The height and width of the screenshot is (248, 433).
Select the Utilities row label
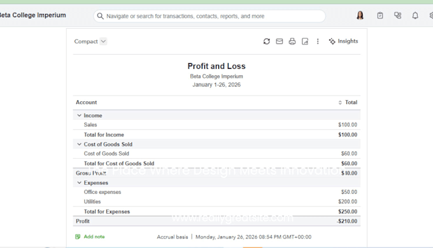tap(92, 201)
